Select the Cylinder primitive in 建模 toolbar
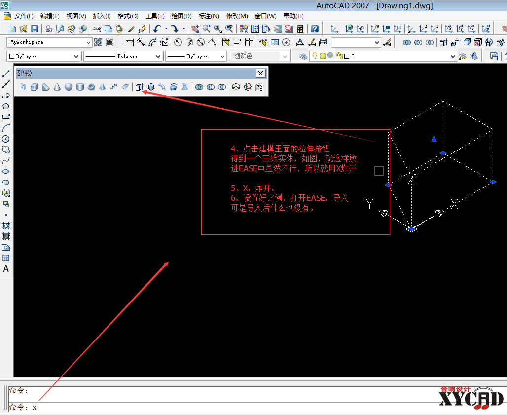This screenshot has height=415, width=507. click(80, 87)
